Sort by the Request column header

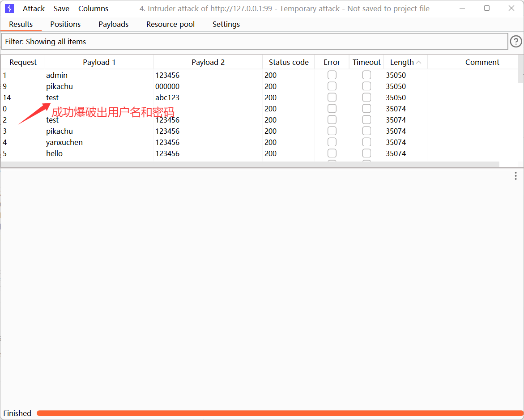23,62
